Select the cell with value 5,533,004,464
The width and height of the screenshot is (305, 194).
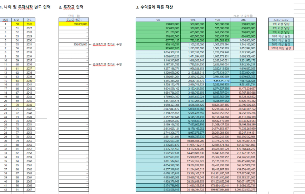tap(243, 73)
